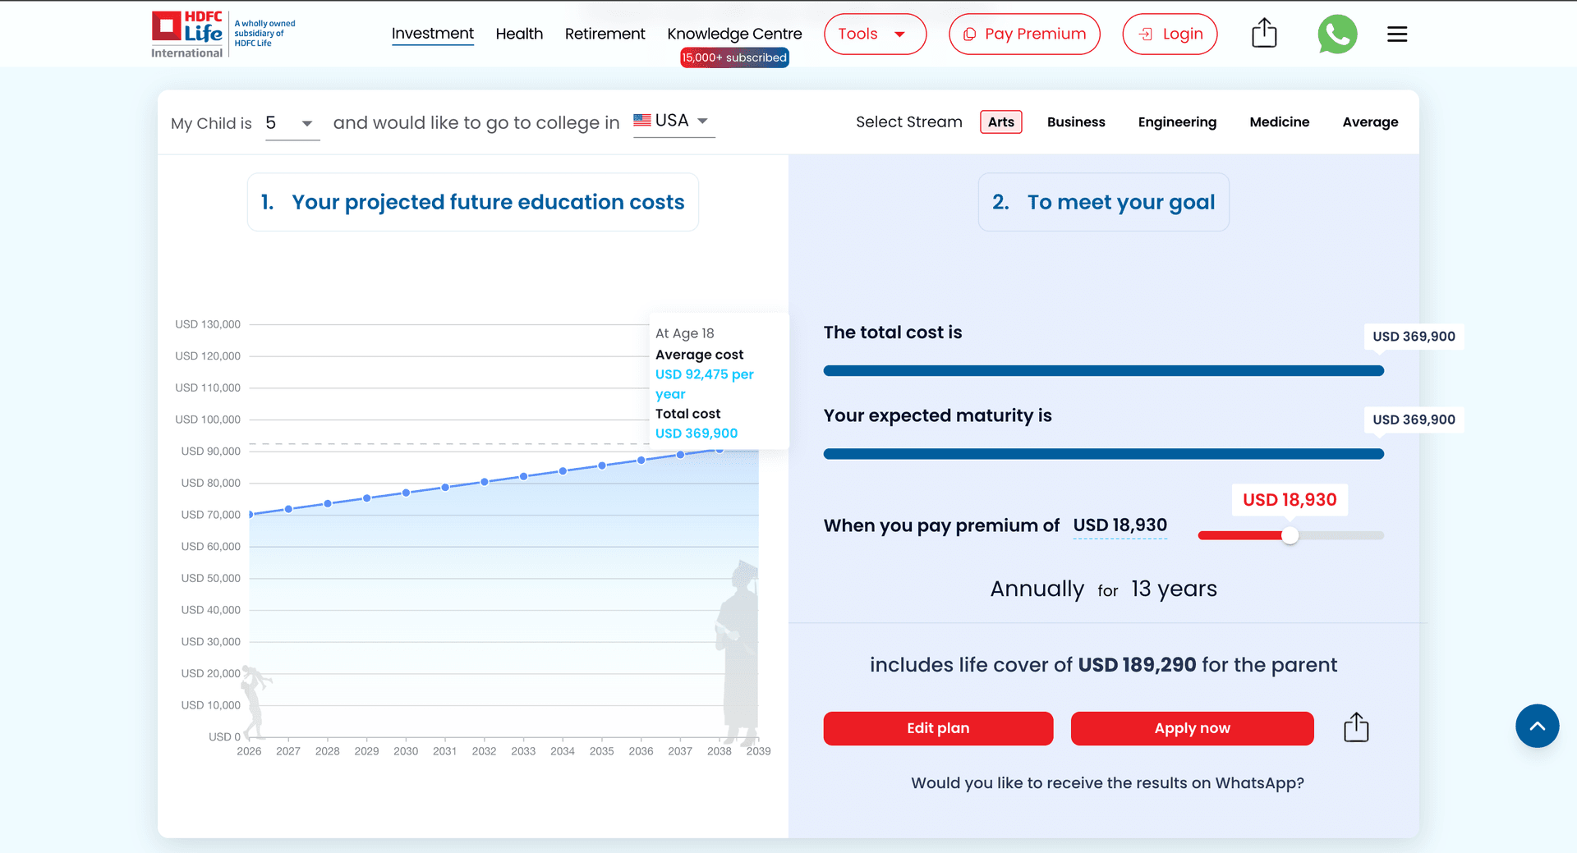Click the USD 92,475 per year tooltip value
Viewport: 1577px width, 853px height.
click(705, 384)
